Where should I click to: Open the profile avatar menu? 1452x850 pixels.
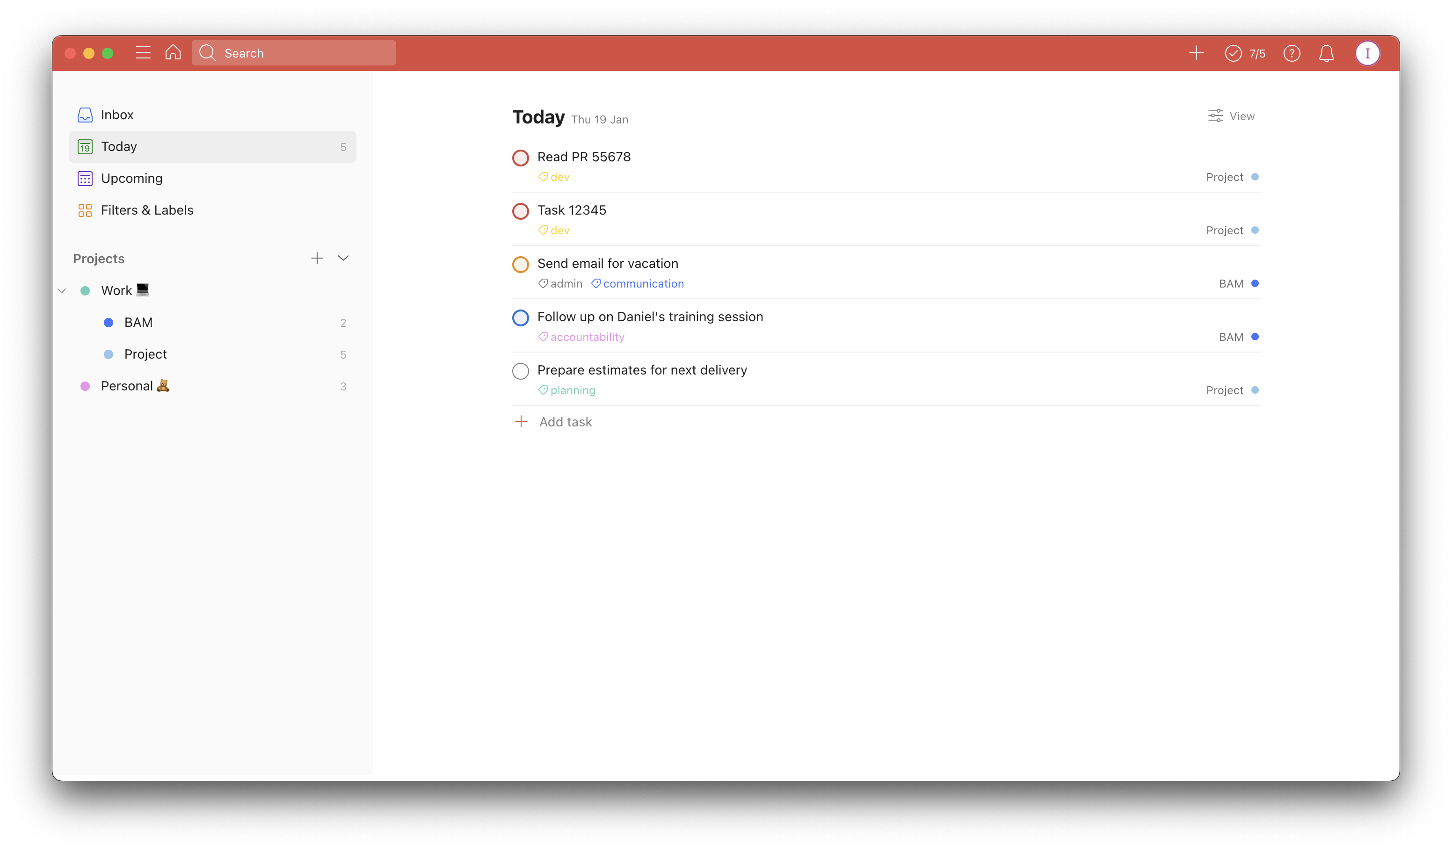coord(1367,54)
